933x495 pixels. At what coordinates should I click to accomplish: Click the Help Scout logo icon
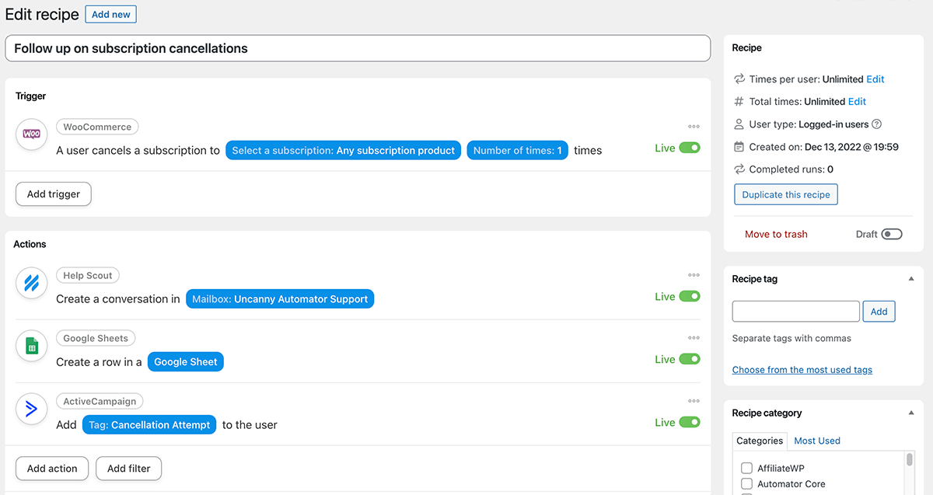(31, 283)
